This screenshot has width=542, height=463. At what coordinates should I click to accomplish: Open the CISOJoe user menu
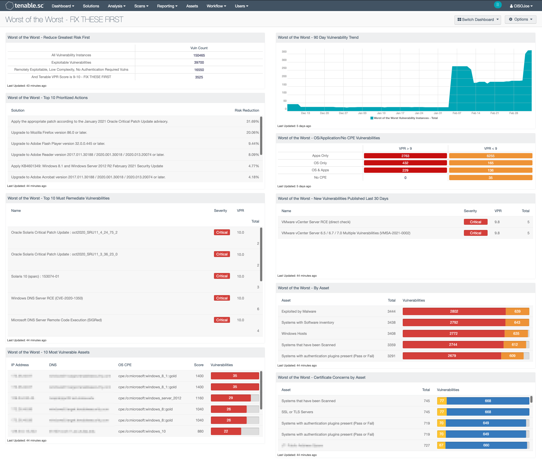pyautogui.click(x=521, y=6)
